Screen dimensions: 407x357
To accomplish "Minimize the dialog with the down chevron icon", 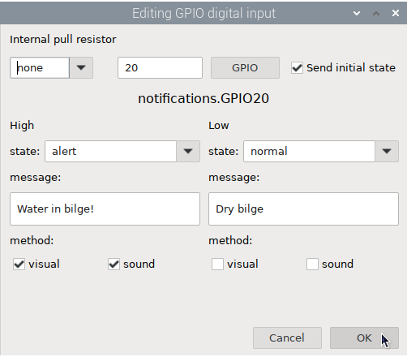I will click(357, 13).
